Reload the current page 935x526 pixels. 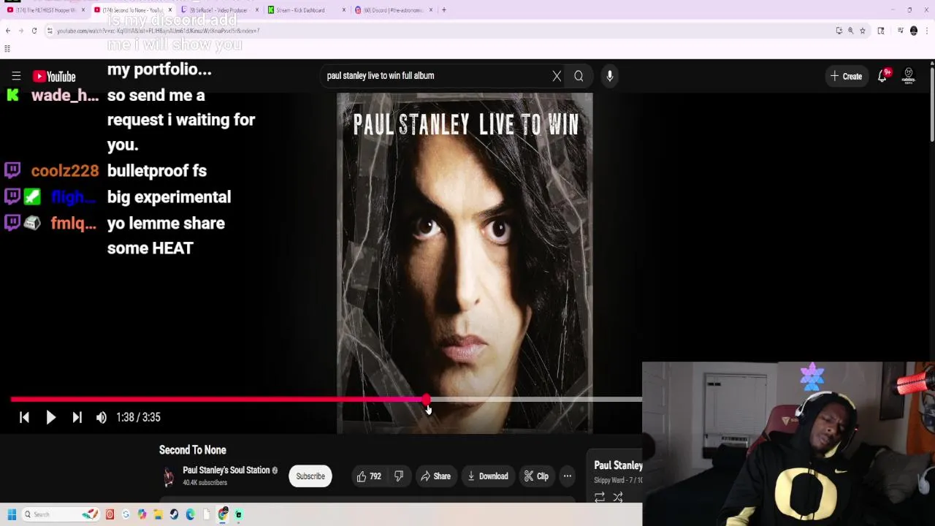[x=34, y=31]
